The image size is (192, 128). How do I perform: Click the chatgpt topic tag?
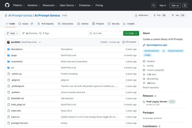(147, 55)
